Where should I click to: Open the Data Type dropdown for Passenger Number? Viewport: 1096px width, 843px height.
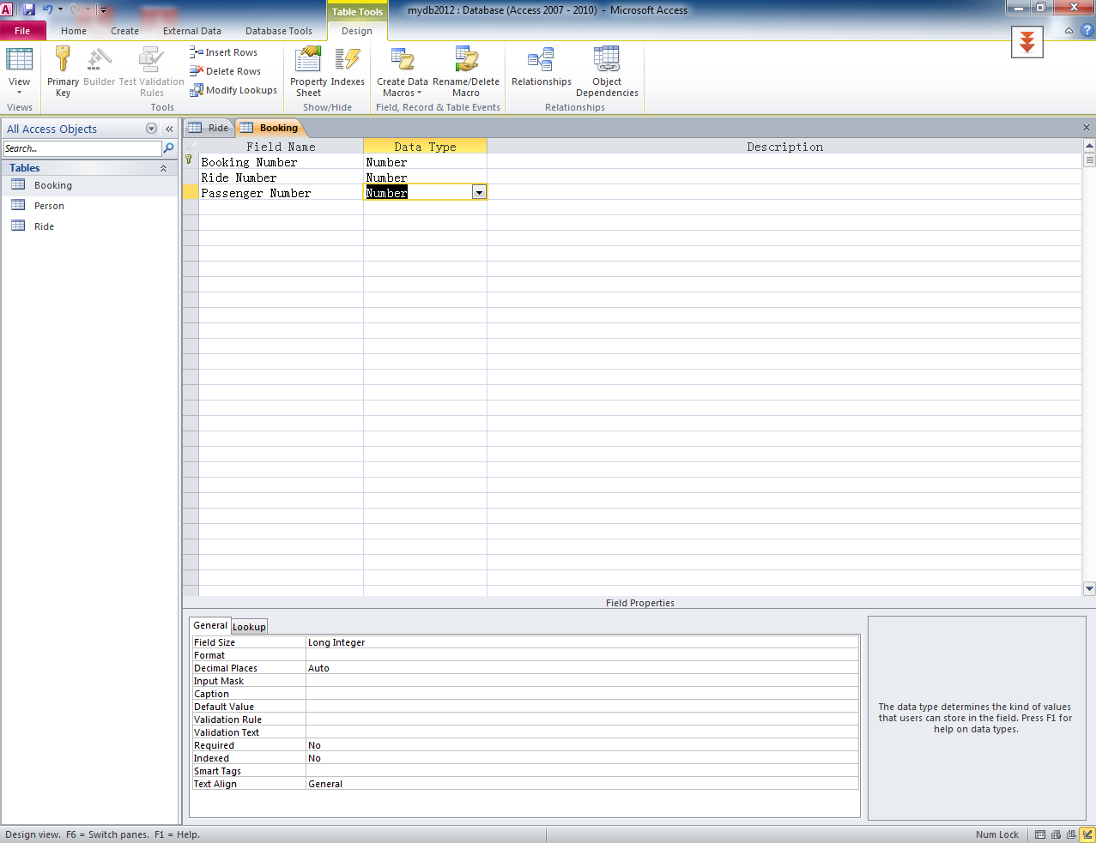[x=479, y=192]
